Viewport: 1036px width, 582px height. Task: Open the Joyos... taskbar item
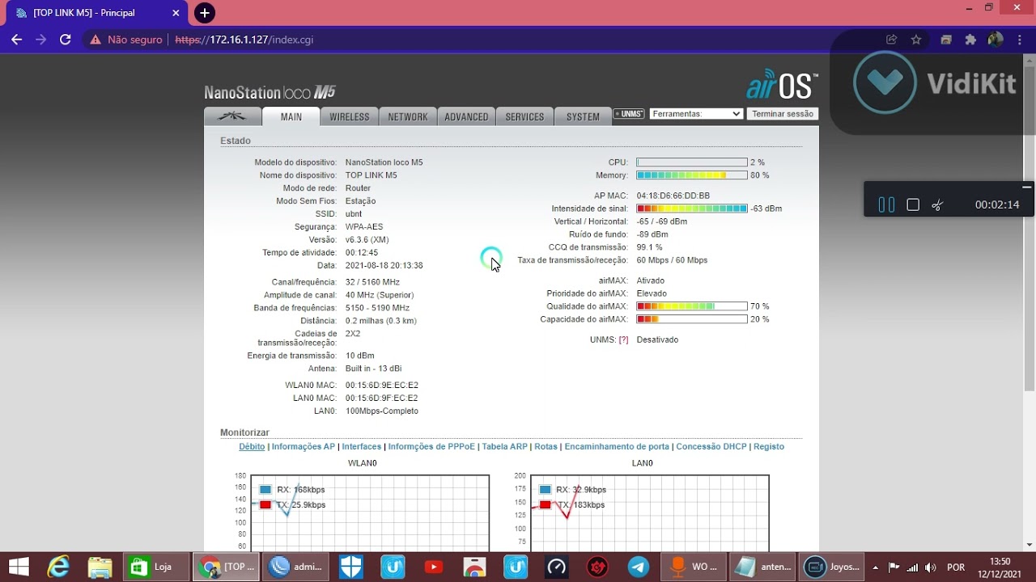831,567
